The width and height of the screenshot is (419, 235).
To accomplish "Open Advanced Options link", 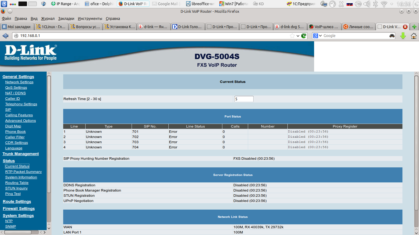I will (x=21, y=121).
